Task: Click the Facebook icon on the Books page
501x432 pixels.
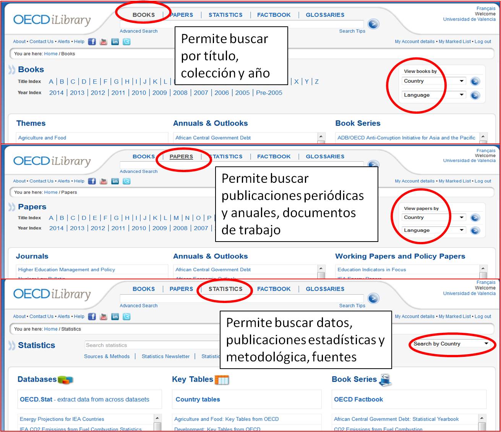Action: coord(92,42)
